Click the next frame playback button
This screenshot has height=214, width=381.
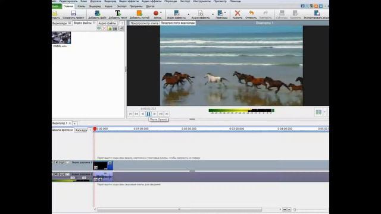pyautogui.click(x=161, y=114)
